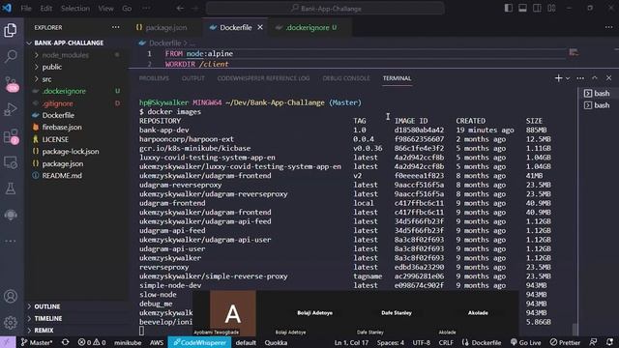The image size is (619, 348).
Task: Click the Bank-App-Challange command search box
Action: 325,9
